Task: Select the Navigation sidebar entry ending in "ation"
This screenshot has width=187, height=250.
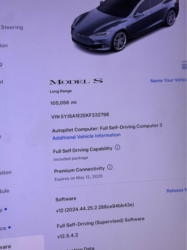Action: 6,172
